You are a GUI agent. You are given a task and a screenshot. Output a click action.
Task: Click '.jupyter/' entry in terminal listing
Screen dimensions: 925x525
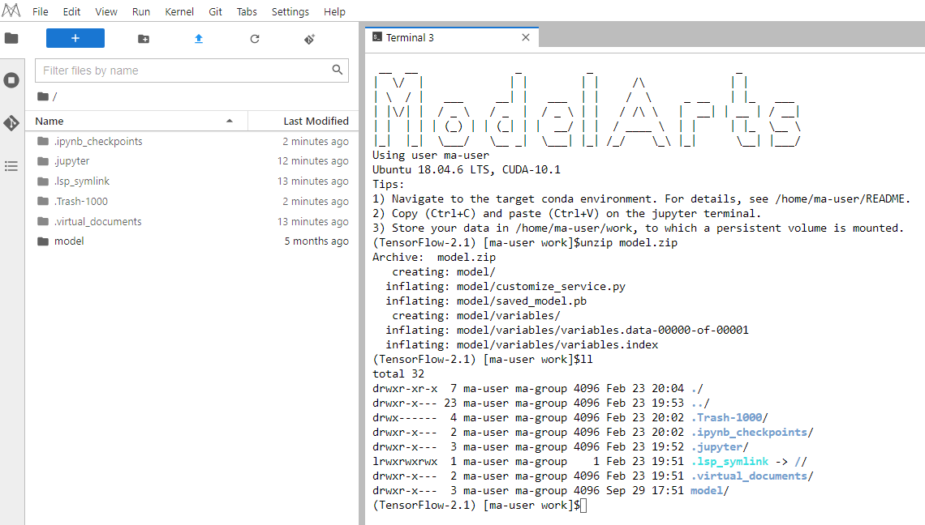click(720, 446)
